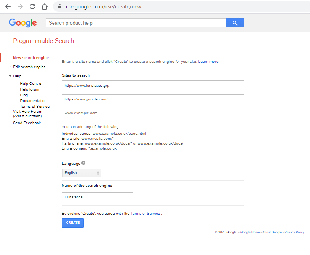Open Privacy Policy footer link

(x=294, y=232)
